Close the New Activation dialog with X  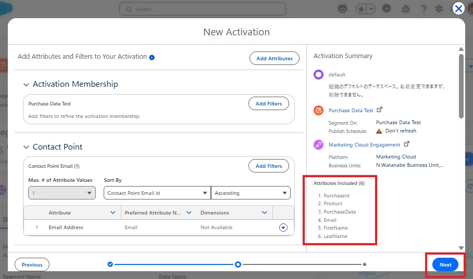pos(458,8)
